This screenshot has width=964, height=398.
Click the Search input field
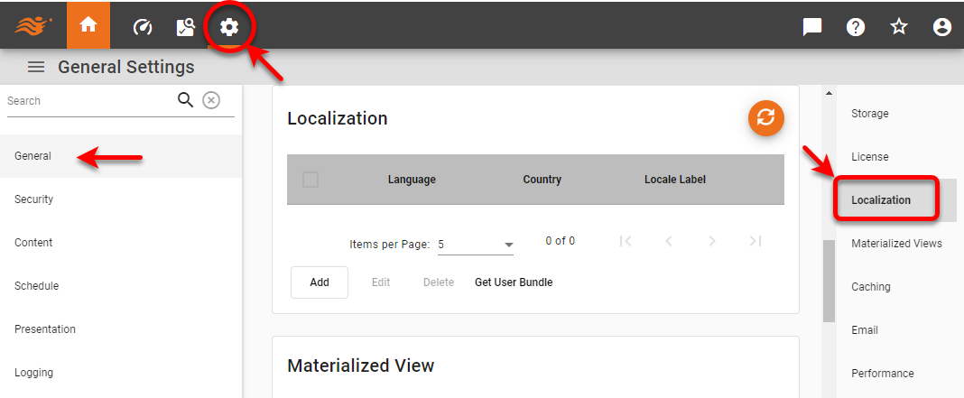(88, 101)
